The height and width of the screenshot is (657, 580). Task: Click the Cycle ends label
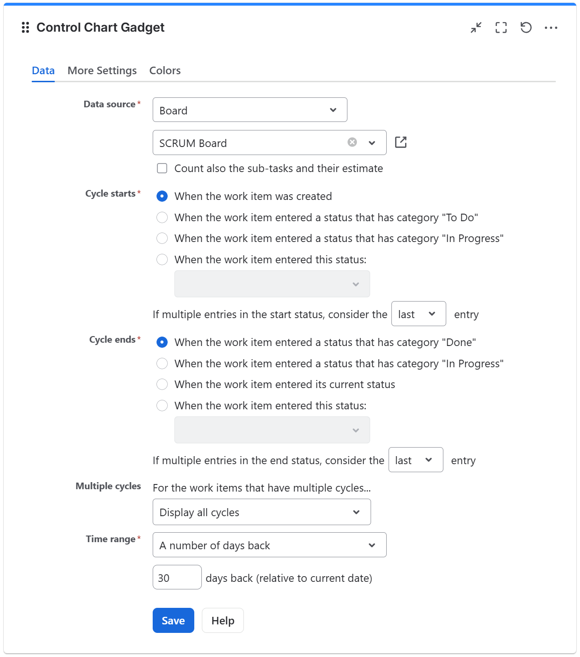(x=113, y=339)
